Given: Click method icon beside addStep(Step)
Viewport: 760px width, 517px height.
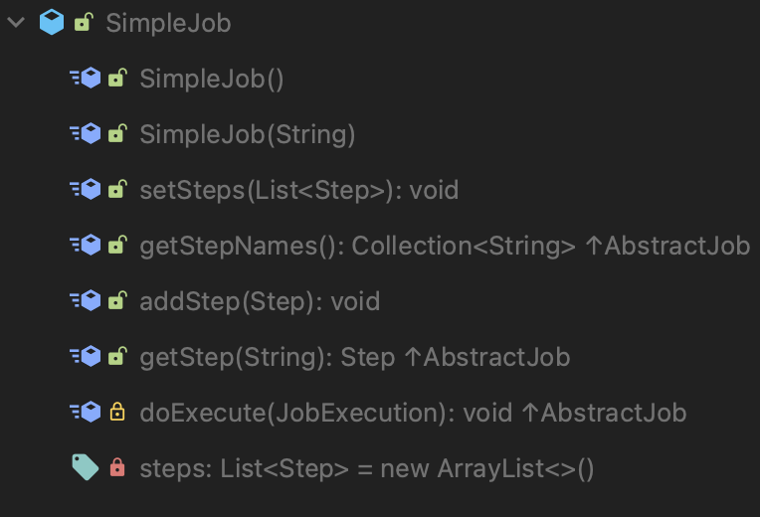Looking at the screenshot, I should pos(86,300).
